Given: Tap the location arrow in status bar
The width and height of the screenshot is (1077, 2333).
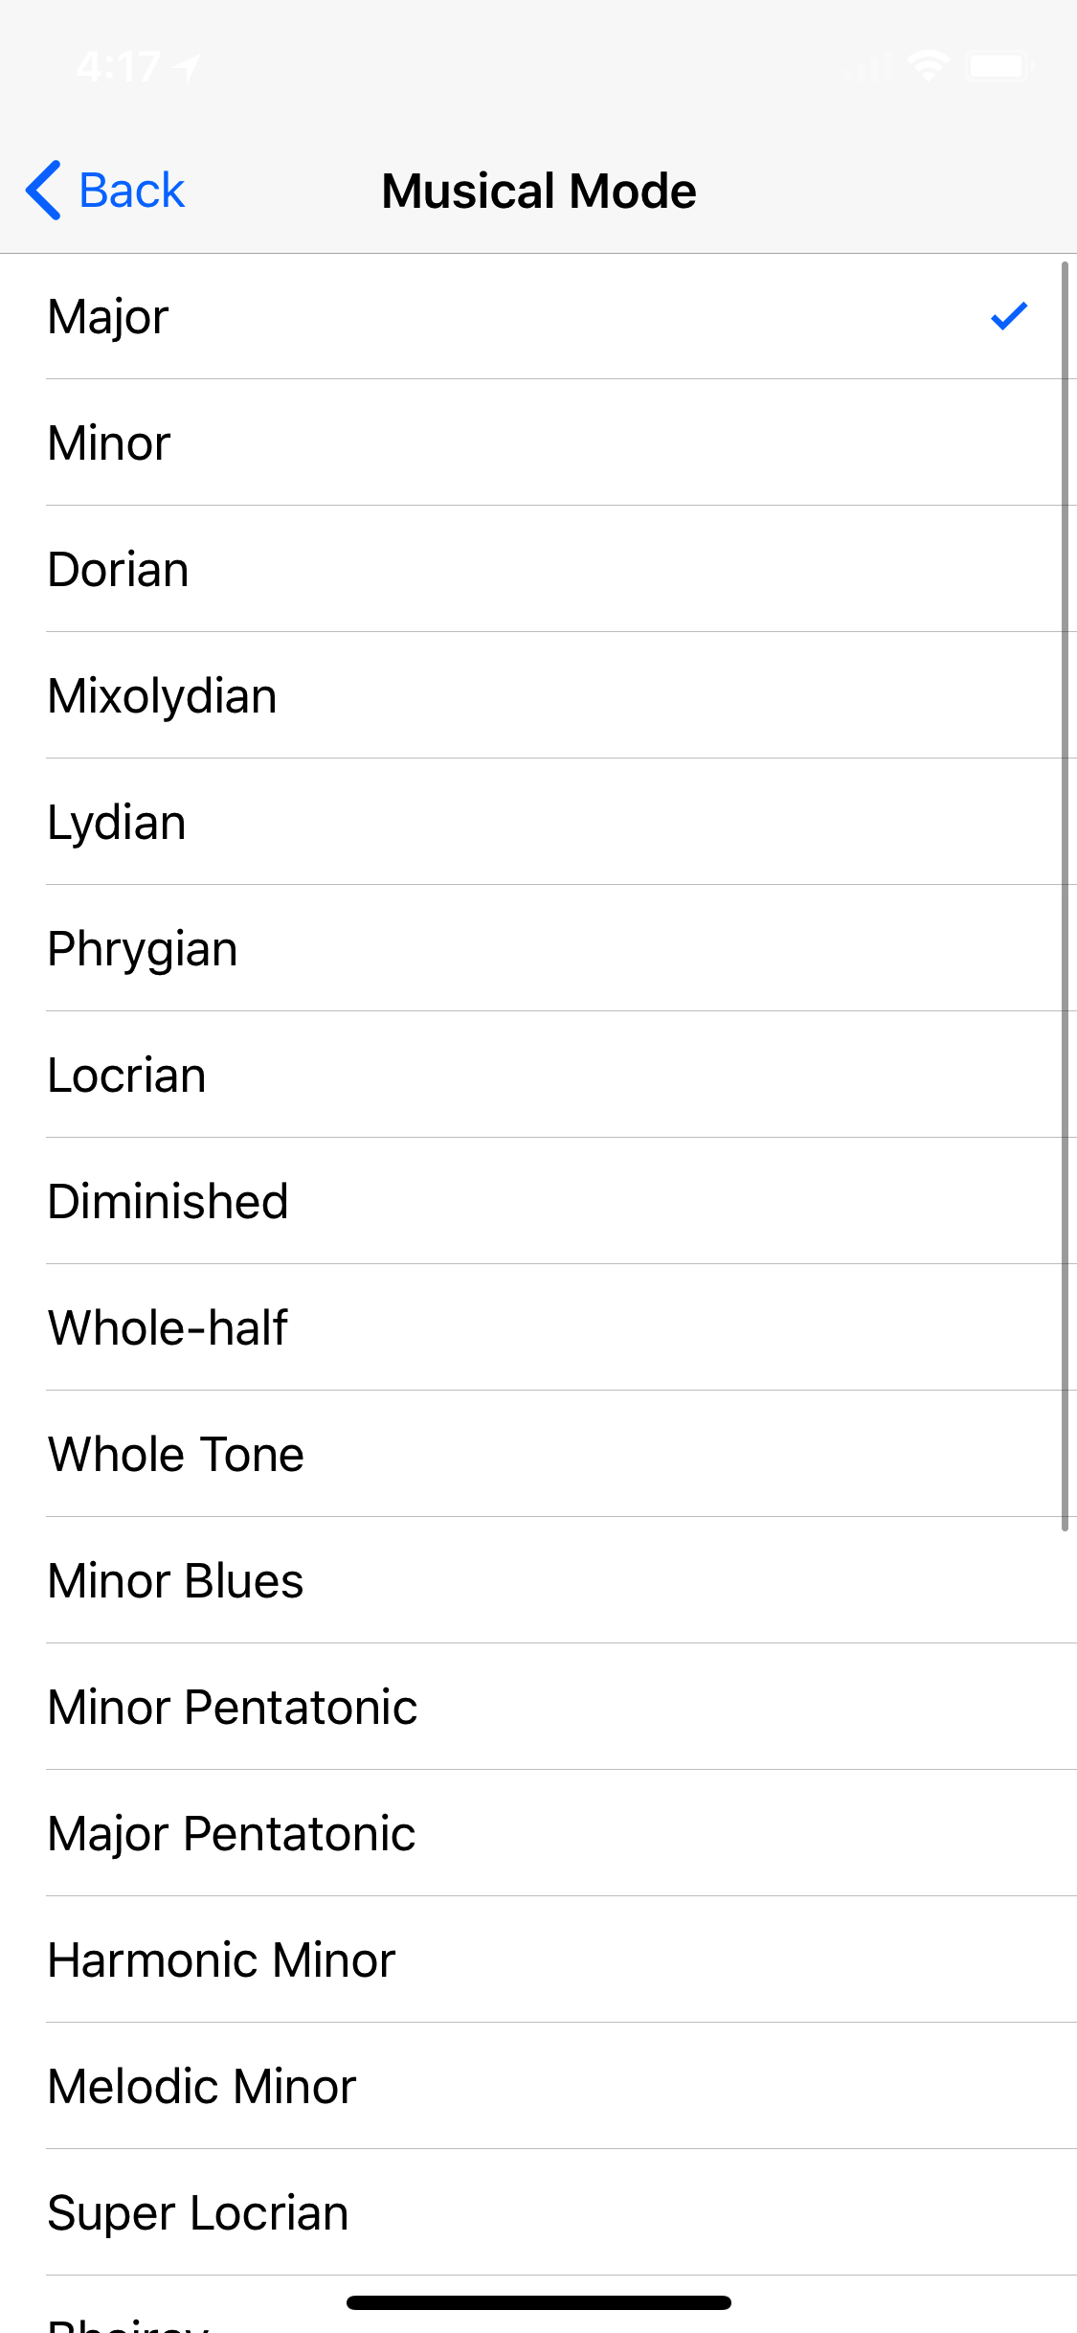Looking at the screenshot, I should (x=188, y=65).
